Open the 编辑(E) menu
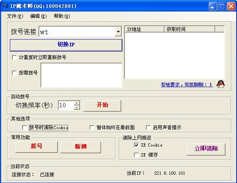Viewport: 237px width, 183px height. click(x=38, y=16)
